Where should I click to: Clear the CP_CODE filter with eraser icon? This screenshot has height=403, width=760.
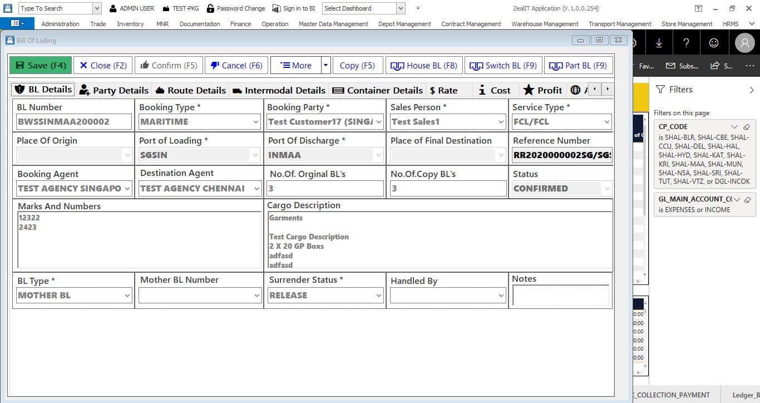pyautogui.click(x=747, y=127)
